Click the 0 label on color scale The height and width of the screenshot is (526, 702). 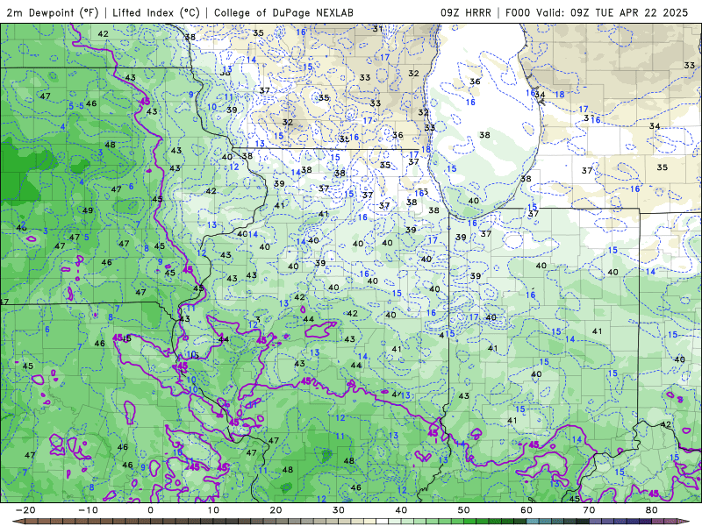point(150,510)
